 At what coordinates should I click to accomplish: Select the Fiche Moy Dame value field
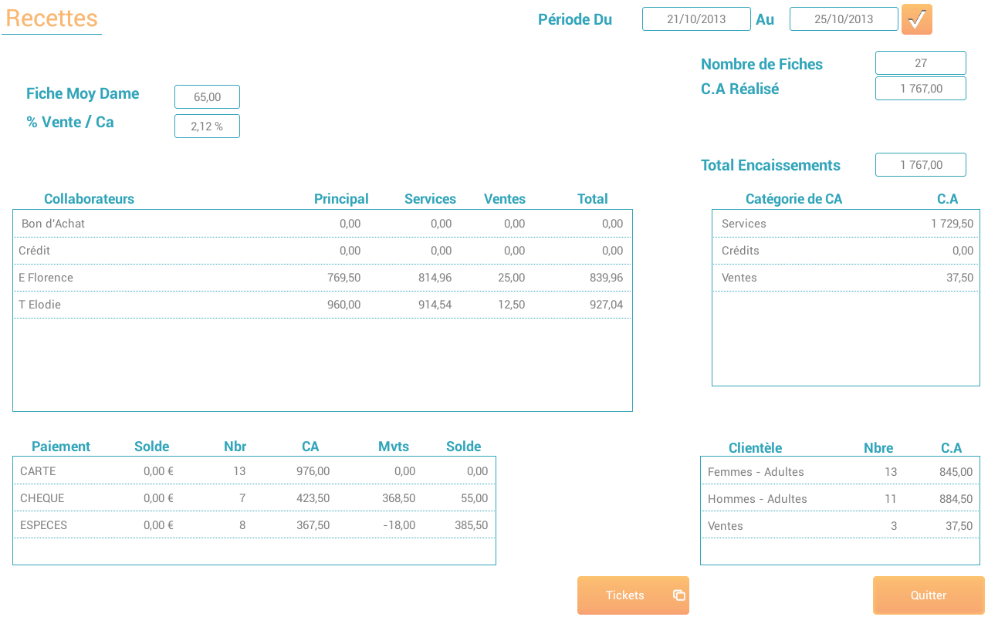(207, 97)
